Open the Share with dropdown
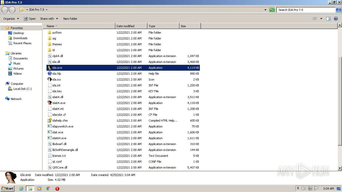This screenshot has width=342, height=192. (49, 19)
